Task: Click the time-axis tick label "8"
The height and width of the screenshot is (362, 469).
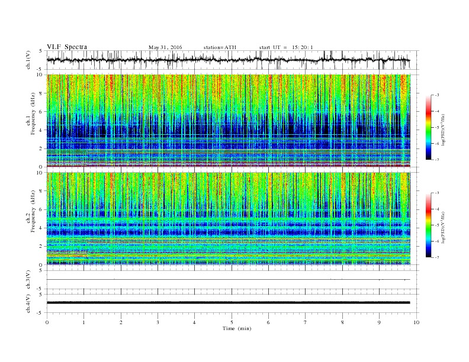Action: coord(342,322)
